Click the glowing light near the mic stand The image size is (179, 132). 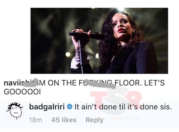tap(68, 54)
